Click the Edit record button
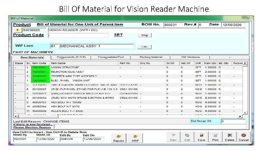Image resolution: width=268 pixels, height=151 pixels. pos(187,137)
